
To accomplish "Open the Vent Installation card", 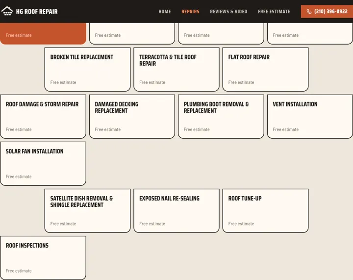I will point(310,116).
